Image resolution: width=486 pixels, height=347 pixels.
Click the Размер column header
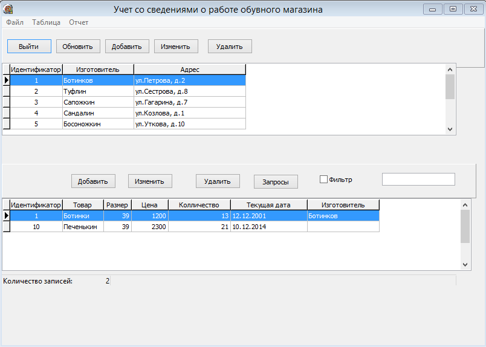coord(117,205)
